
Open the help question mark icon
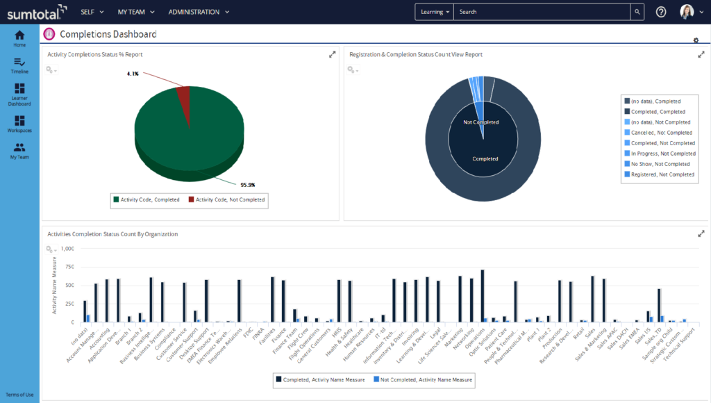[661, 12]
